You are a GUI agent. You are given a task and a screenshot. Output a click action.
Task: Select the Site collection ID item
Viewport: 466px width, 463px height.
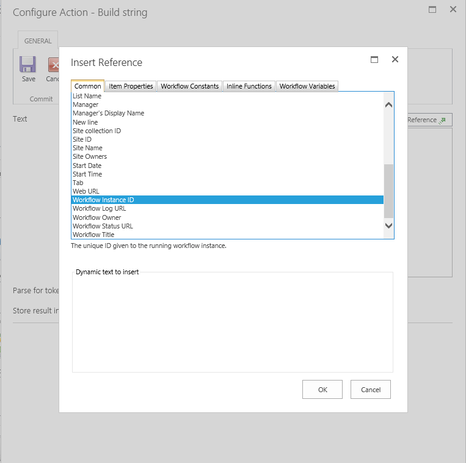[x=96, y=131]
